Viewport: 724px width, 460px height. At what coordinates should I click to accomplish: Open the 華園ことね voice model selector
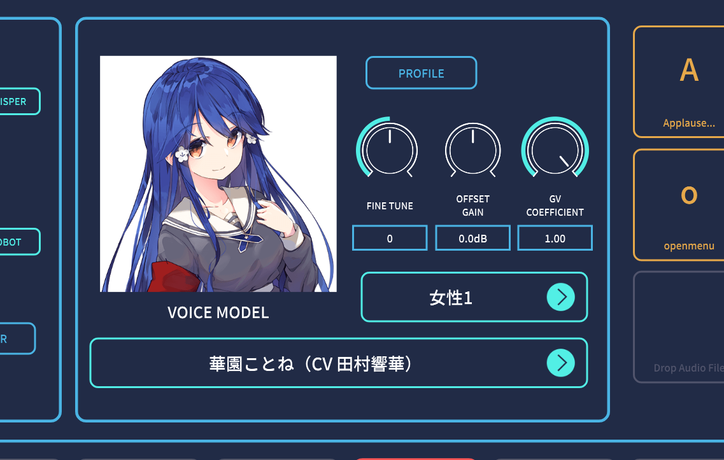pos(339,363)
